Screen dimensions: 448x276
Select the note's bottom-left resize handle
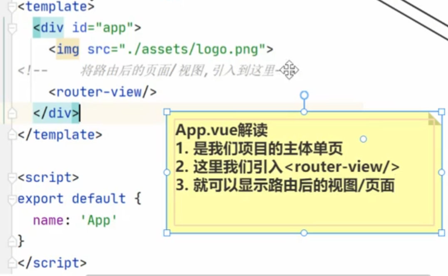coord(167,233)
